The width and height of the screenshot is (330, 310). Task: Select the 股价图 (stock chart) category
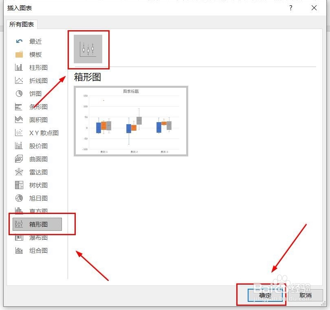(x=39, y=146)
